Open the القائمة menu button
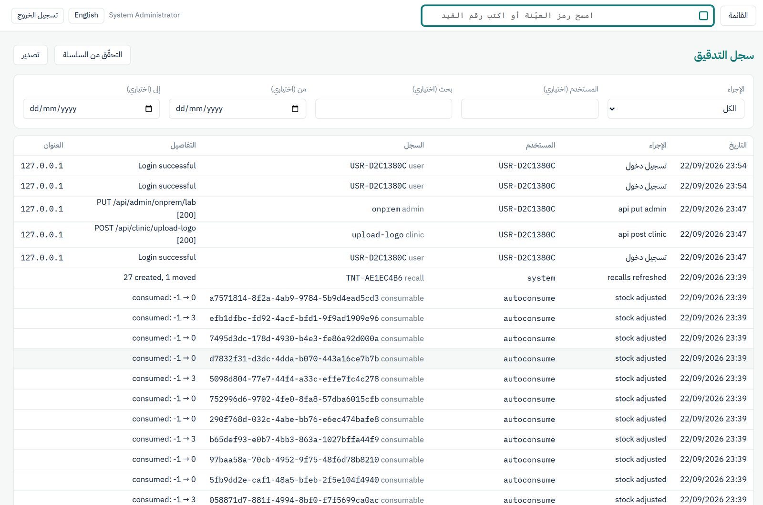The height and width of the screenshot is (505, 763). pos(738,16)
